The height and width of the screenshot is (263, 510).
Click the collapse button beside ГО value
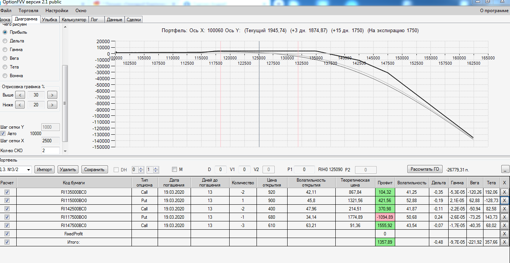[505, 169]
